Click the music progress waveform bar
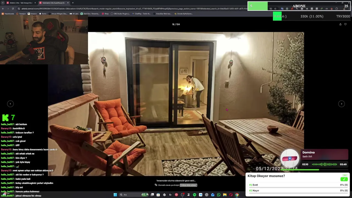The width and height of the screenshot is (352, 198). (324, 164)
